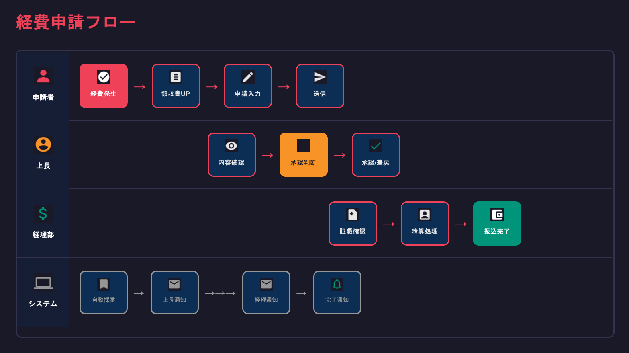Click the システム laptop icon
Screen dimensions: 629x353
click(43, 283)
